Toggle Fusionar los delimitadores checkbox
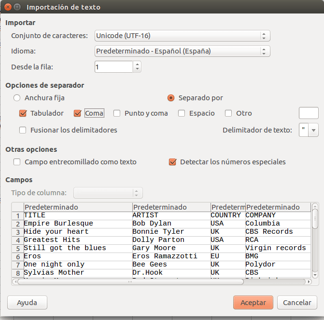 (x=23, y=130)
